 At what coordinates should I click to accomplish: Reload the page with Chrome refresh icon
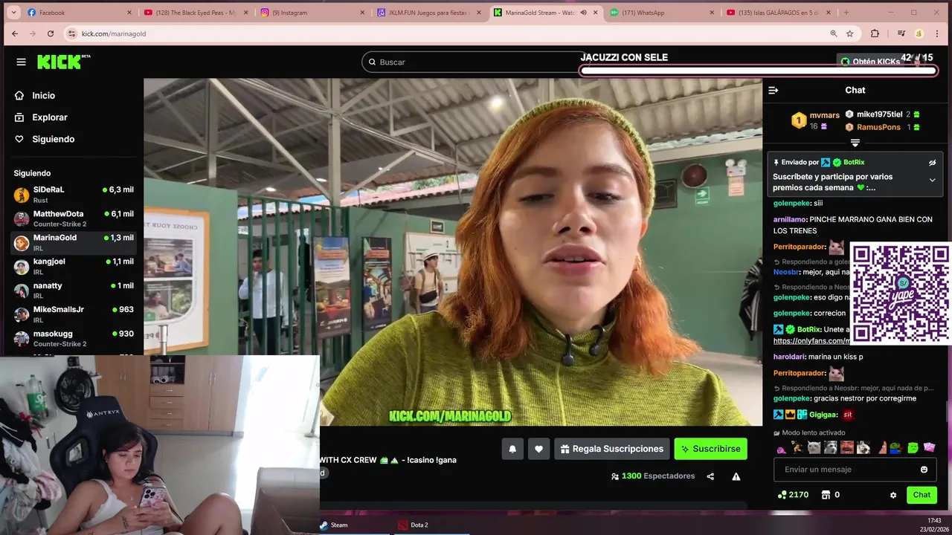tap(51, 33)
